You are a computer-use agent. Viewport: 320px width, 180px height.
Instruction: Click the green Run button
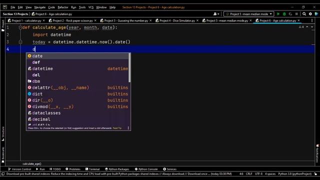pos(278,14)
